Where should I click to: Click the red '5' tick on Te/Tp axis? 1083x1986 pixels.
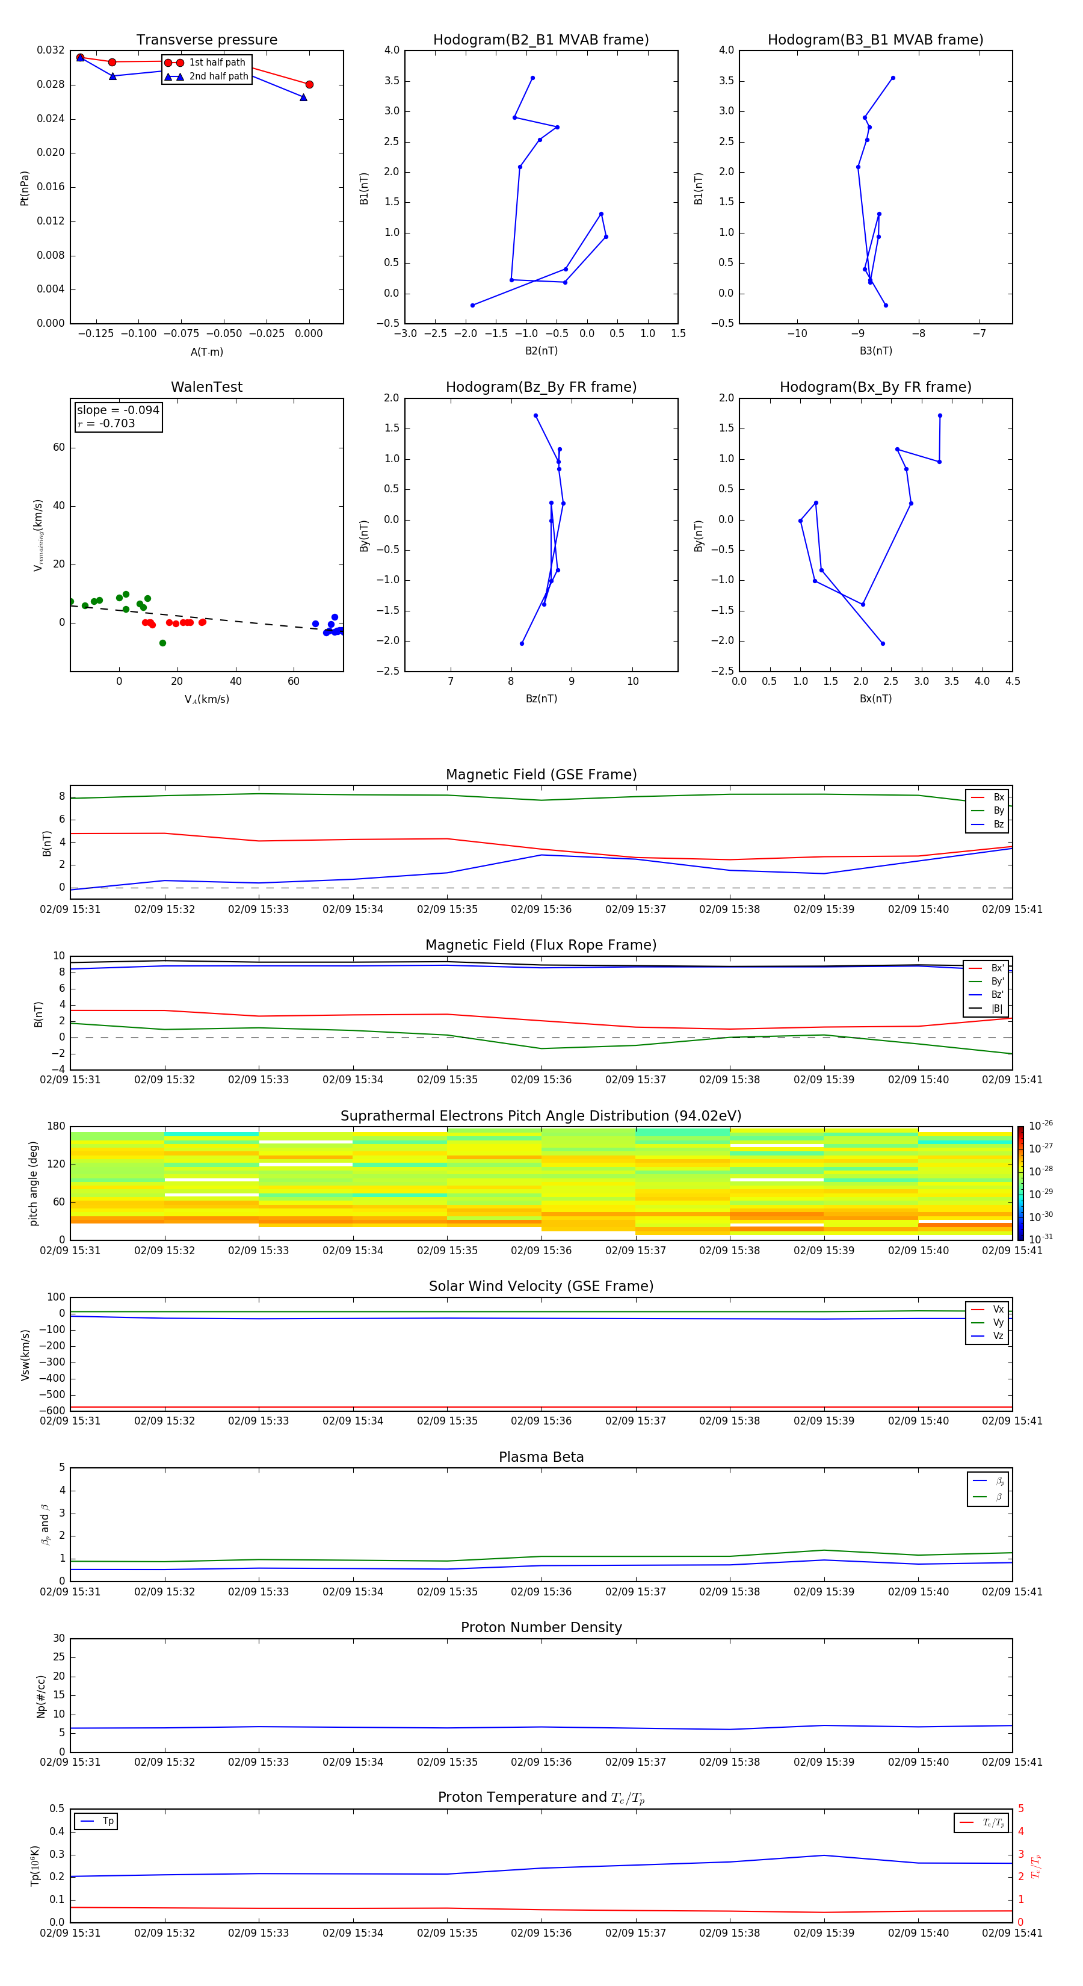click(1020, 1810)
